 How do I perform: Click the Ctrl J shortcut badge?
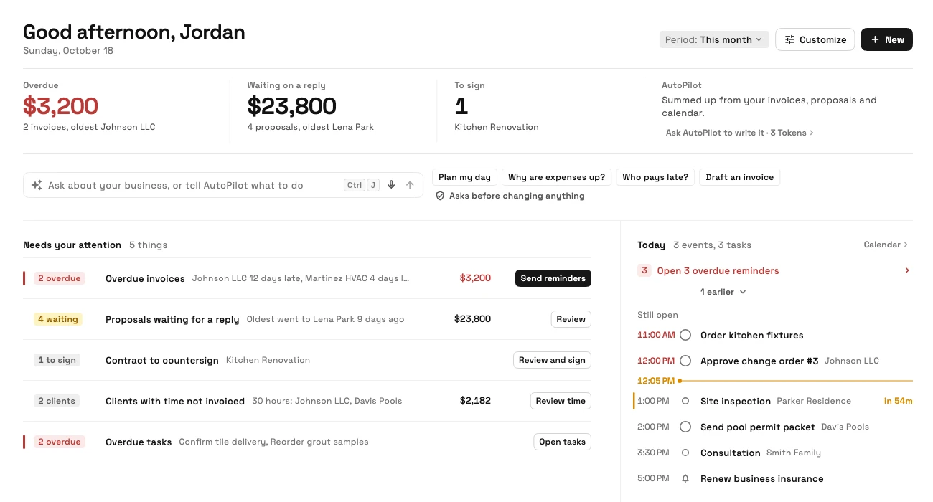point(362,185)
